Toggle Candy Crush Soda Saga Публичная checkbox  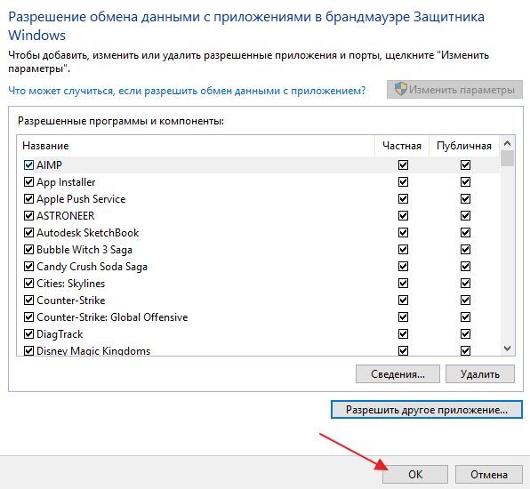click(x=465, y=267)
